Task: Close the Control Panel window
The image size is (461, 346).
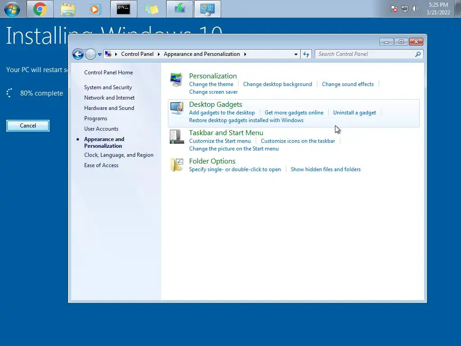Action: tap(416, 42)
